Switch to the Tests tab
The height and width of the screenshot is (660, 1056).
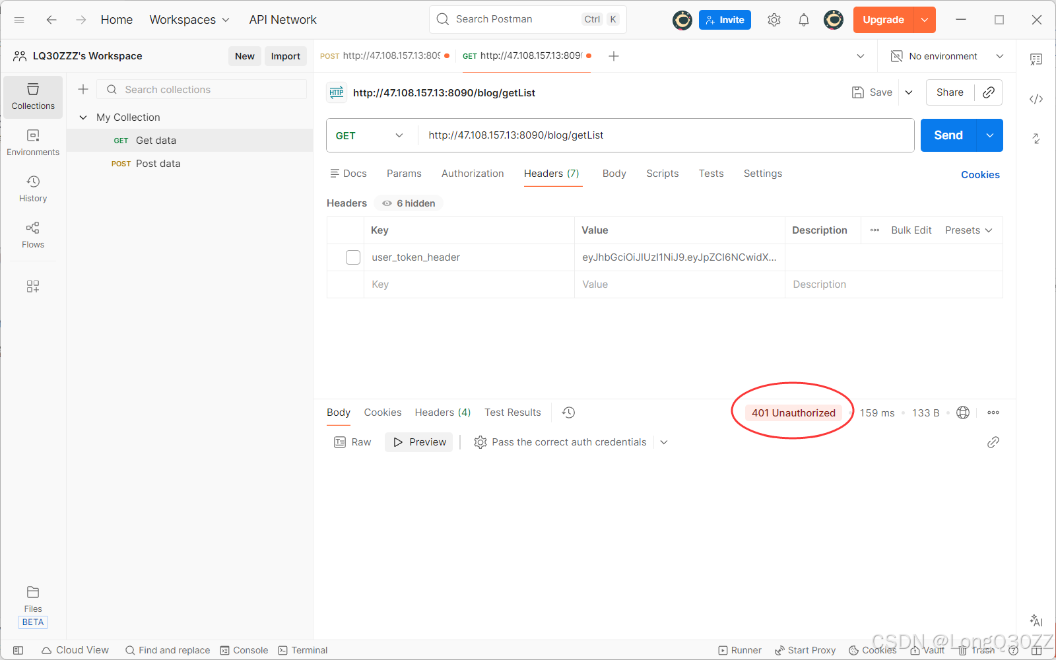711,174
